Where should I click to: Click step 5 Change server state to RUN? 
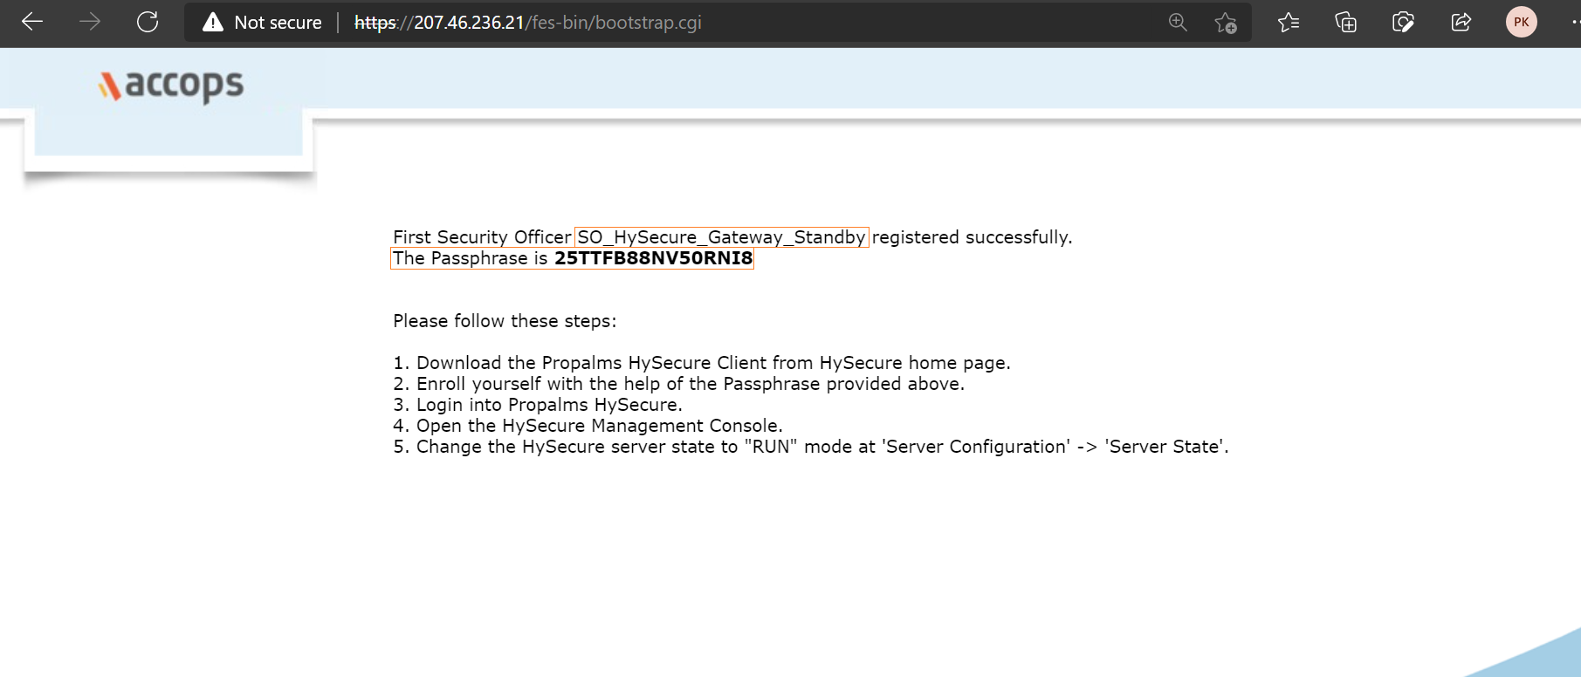pos(811,447)
